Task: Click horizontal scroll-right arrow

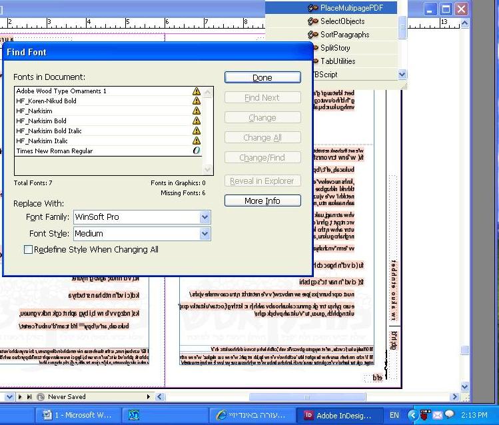Action: tap(455, 396)
